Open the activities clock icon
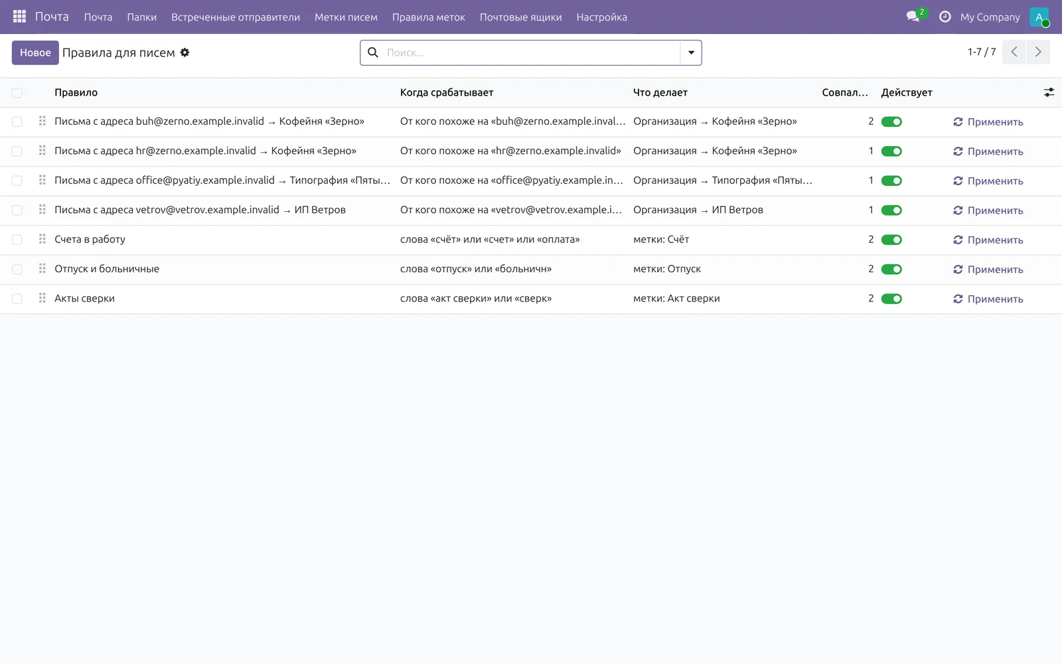This screenshot has width=1062, height=664. click(x=945, y=17)
